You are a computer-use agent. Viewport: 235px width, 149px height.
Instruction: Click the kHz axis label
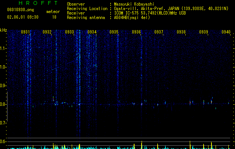[x=3, y=30]
